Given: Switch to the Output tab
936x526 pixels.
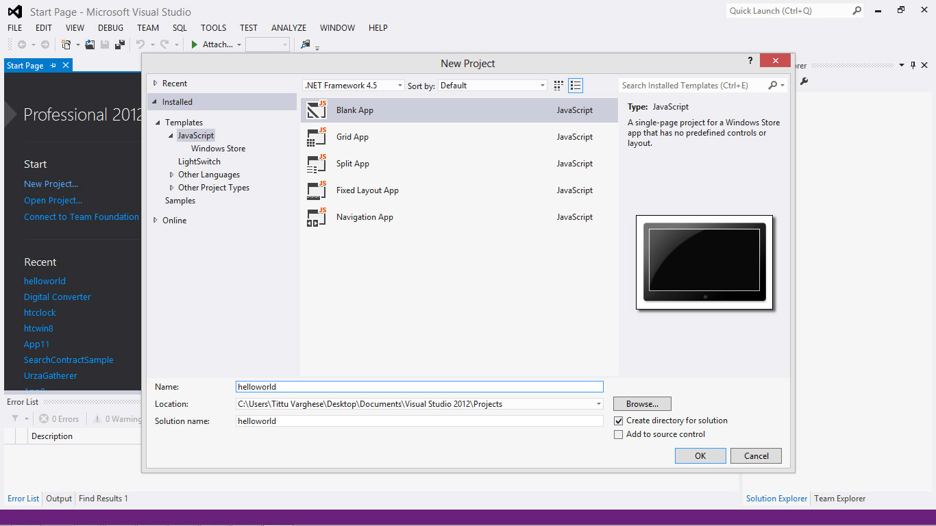Looking at the screenshot, I should (58, 498).
